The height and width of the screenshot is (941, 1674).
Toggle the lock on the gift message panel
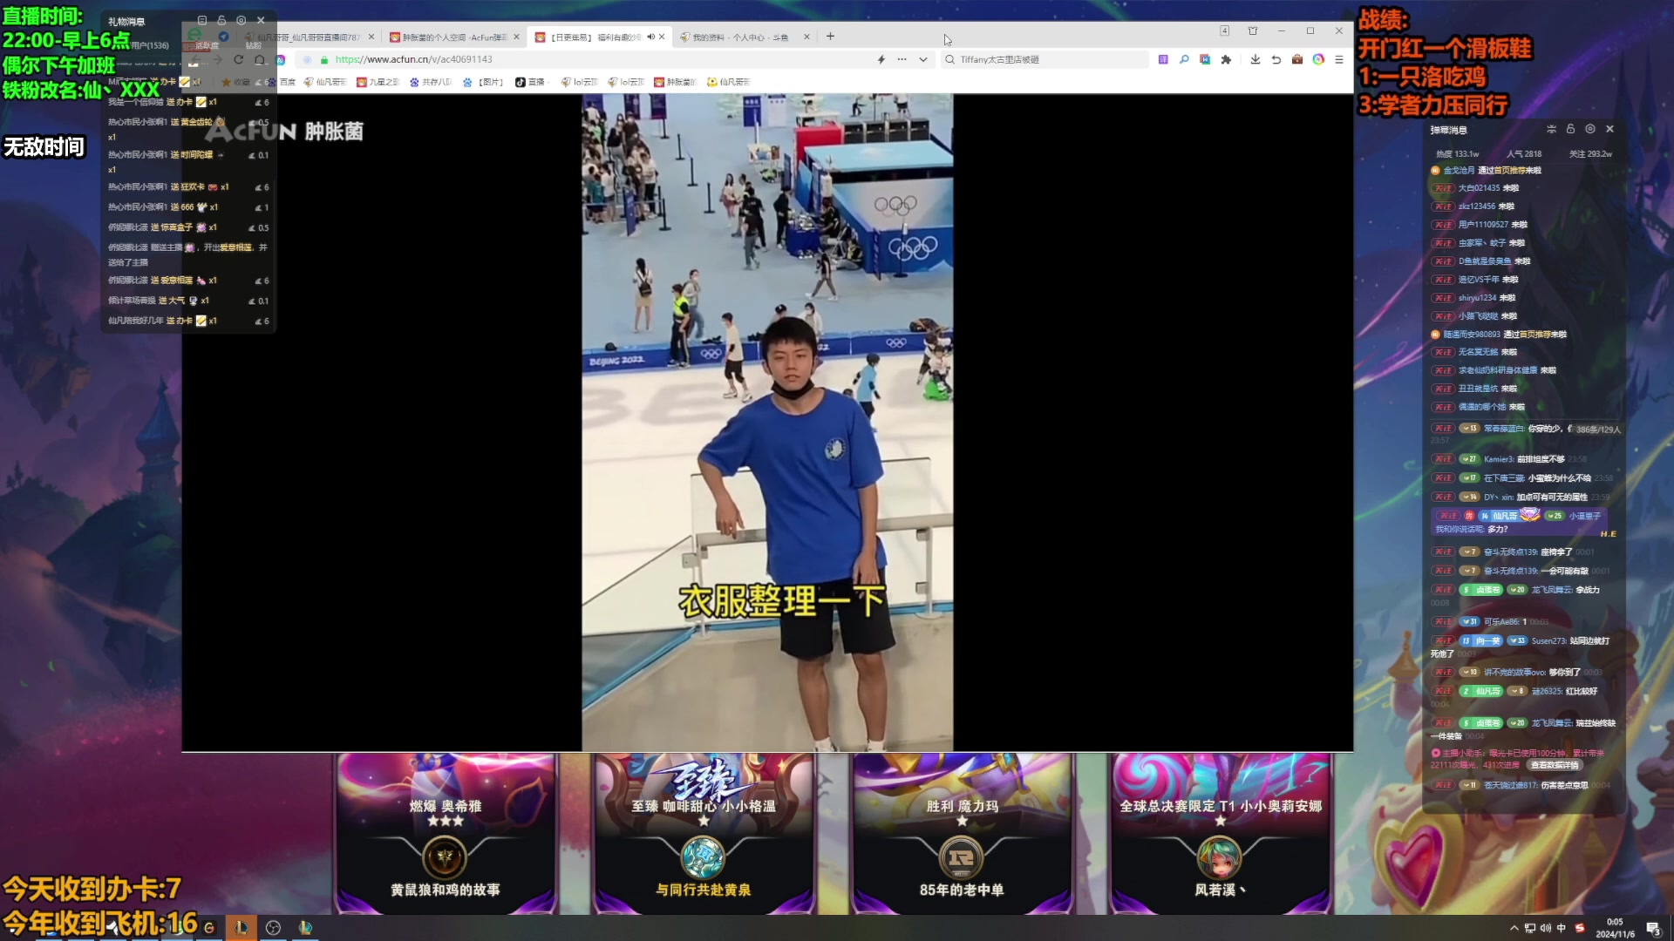pos(221,20)
